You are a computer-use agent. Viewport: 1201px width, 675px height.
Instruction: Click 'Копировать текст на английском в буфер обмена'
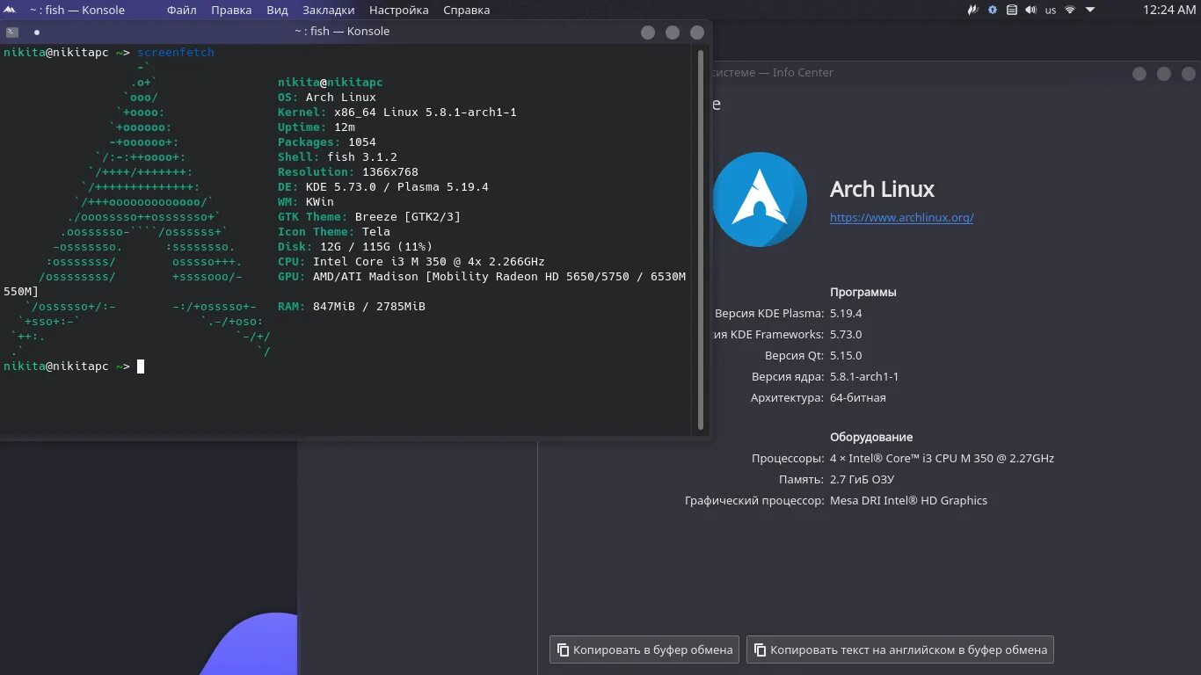tap(900, 650)
